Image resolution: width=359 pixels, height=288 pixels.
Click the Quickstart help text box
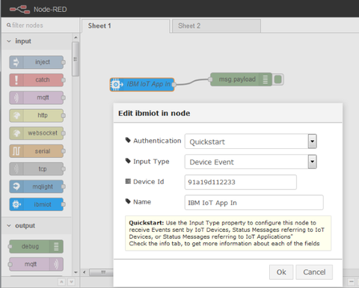pyautogui.click(x=228, y=233)
